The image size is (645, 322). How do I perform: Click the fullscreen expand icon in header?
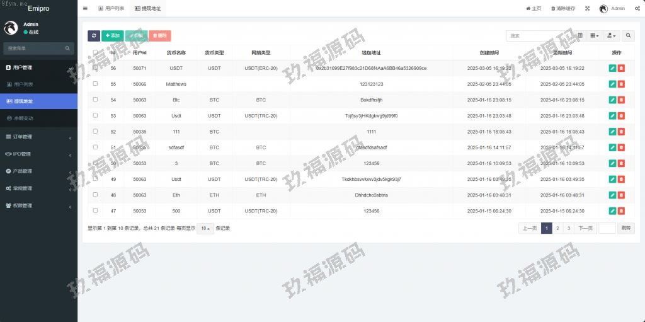coord(587,9)
